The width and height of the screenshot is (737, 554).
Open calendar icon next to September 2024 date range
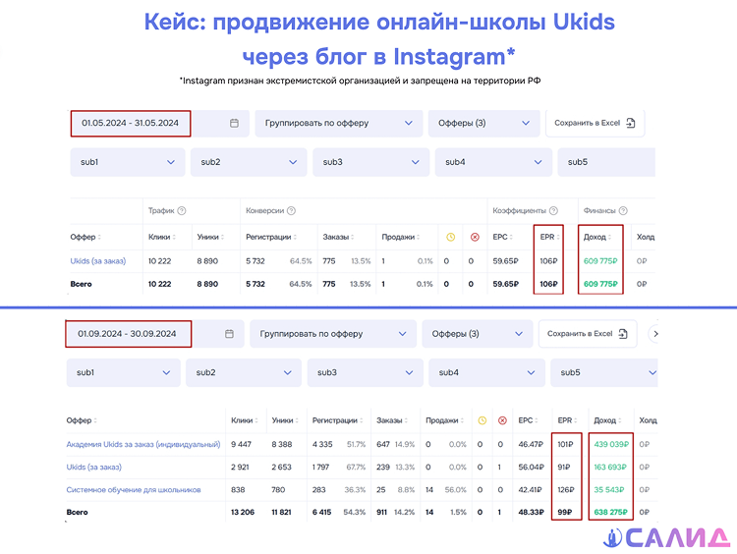229,334
